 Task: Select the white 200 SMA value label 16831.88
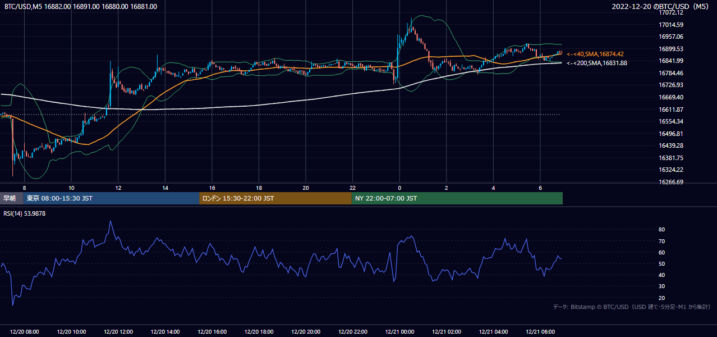tap(596, 63)
